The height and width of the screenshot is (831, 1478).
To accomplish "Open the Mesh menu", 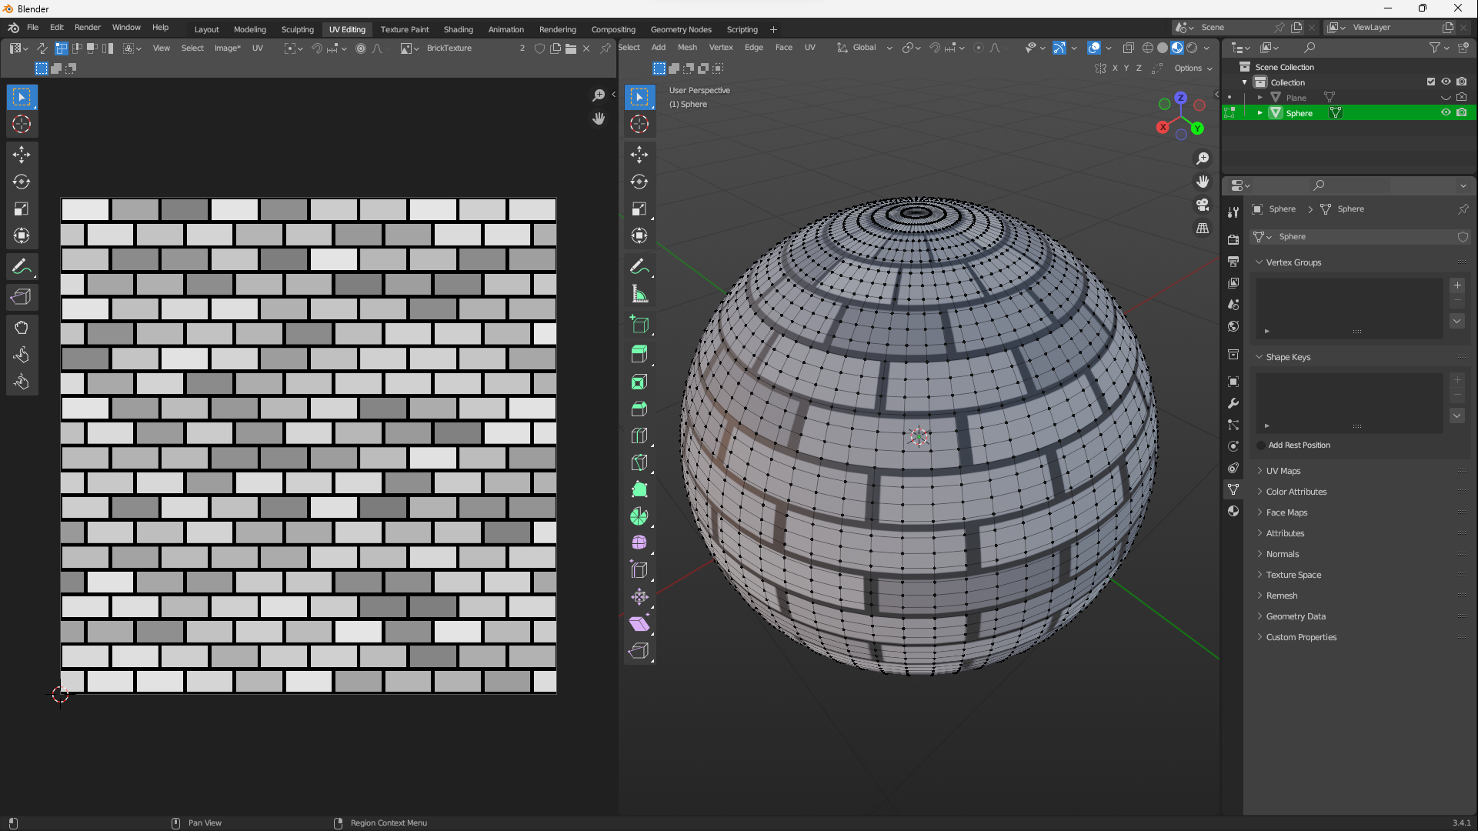I will click(687, 47).
